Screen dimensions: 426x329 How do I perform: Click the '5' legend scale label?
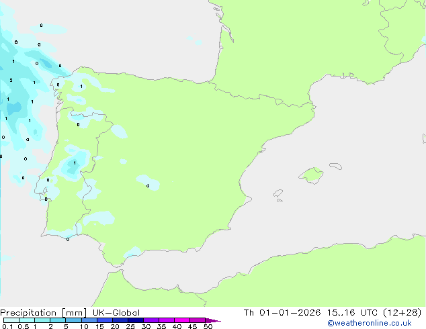click(66, 326)
